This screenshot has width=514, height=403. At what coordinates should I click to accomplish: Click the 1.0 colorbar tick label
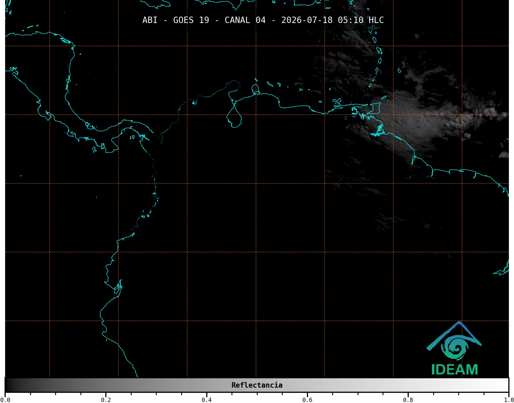(x=509, y=400)
